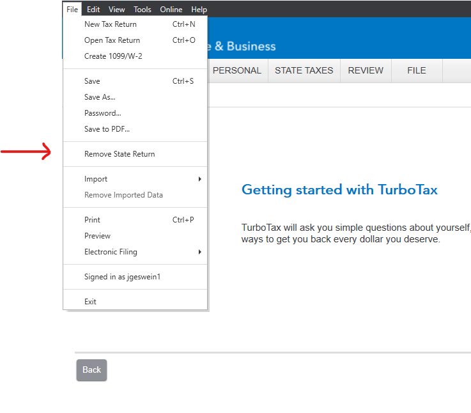Choose New Tax Return from File menu

(x=135, y=24)
